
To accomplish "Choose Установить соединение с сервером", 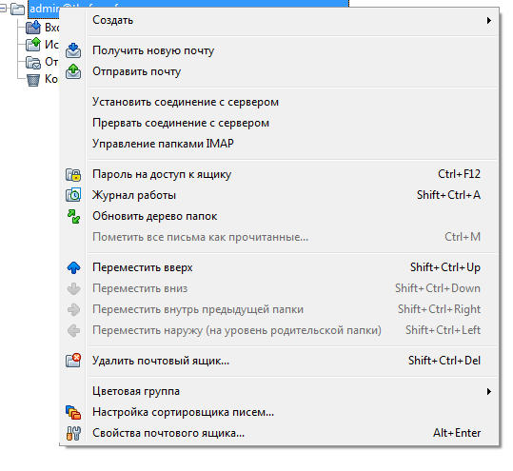I will [186, 102].
